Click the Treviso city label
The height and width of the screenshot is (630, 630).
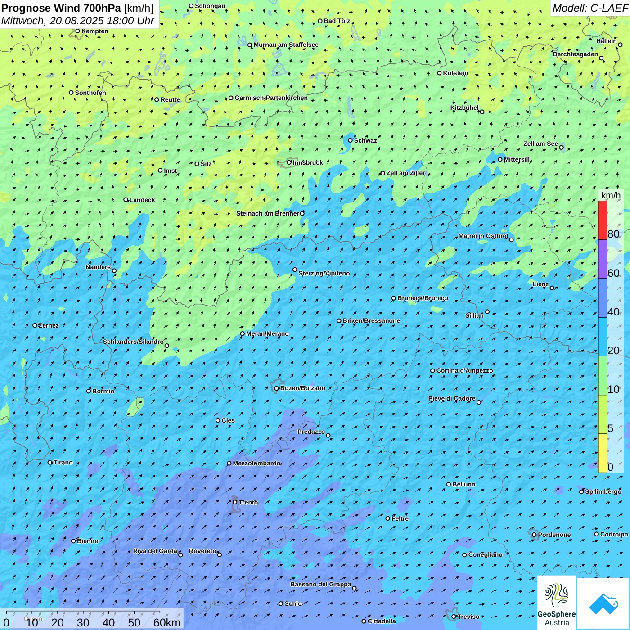tap(468, 616)
